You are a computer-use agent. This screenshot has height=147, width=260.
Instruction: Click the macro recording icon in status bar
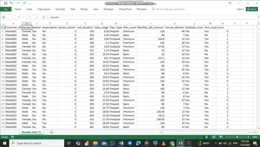pos(12,137)
